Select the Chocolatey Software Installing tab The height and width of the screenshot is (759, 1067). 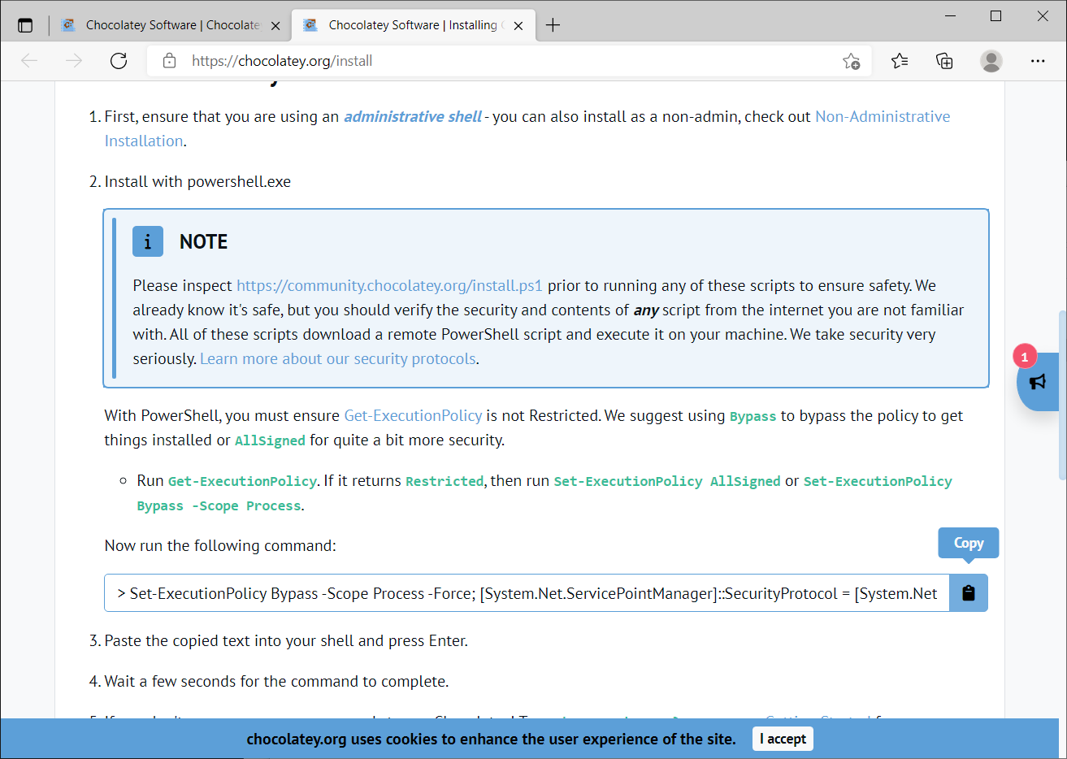413,25
